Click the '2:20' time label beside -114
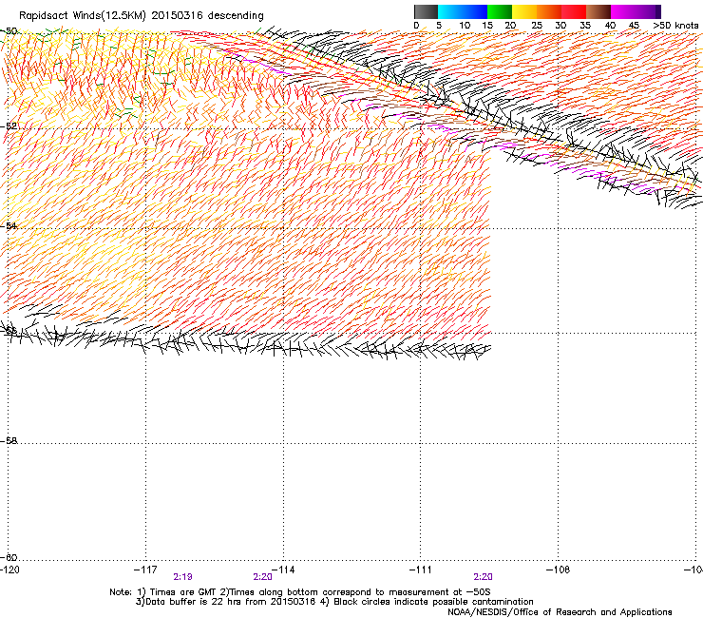 263,577
